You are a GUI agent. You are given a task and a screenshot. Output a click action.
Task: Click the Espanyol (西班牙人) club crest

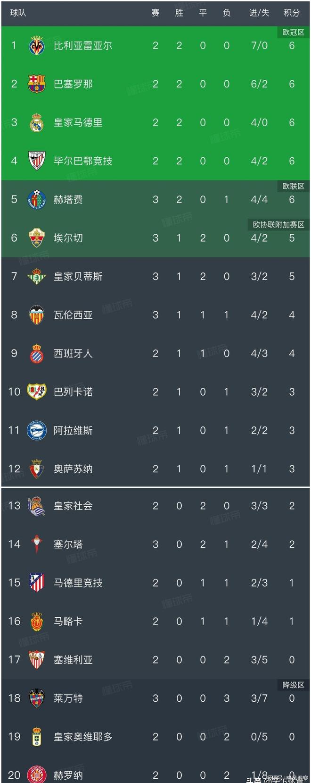pyautogui.click(x=37, y=353)
